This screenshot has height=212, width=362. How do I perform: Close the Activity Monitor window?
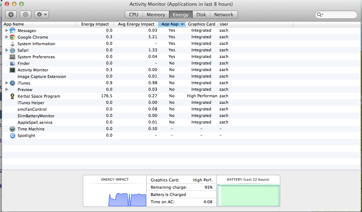pos(7,4)
